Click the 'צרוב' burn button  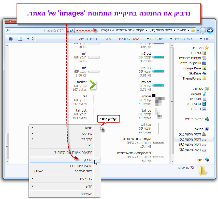click(108, 39)
